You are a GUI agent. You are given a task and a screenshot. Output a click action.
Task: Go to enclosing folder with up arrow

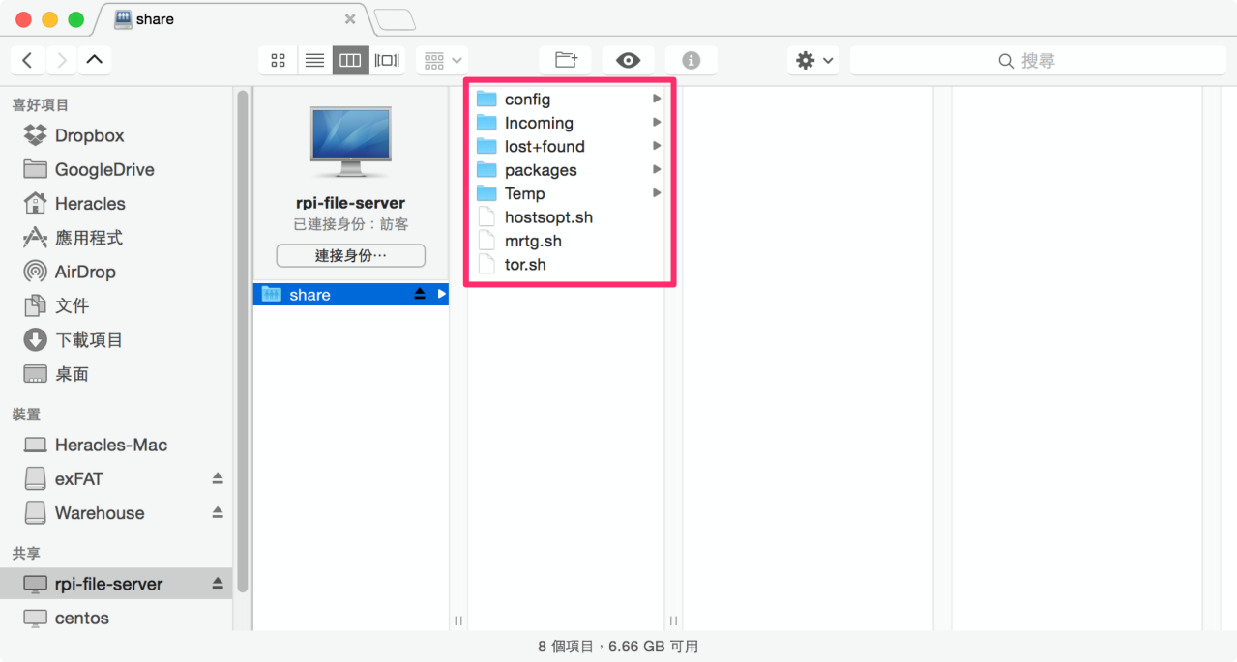(94, 60)
